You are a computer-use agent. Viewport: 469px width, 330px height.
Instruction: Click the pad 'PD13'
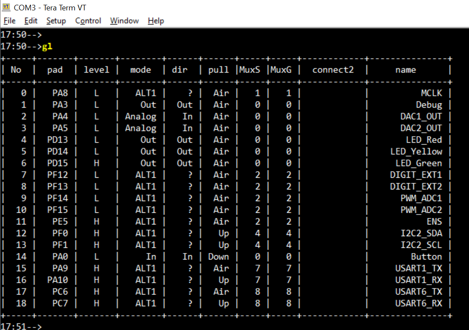click(58, 140)
